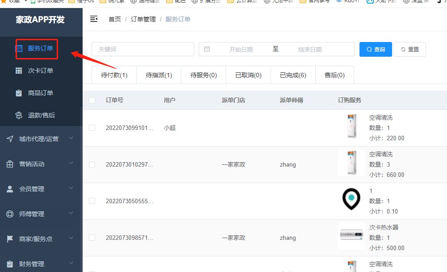Screen dimensions: 447x272
Task: Click order number 2022073010297
Action: tap(130, 164)
